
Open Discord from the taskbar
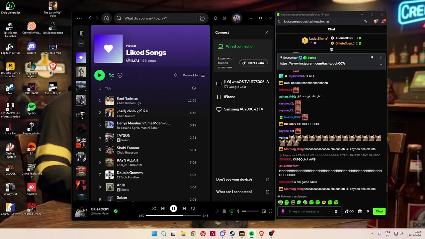(x=222, y=234)
